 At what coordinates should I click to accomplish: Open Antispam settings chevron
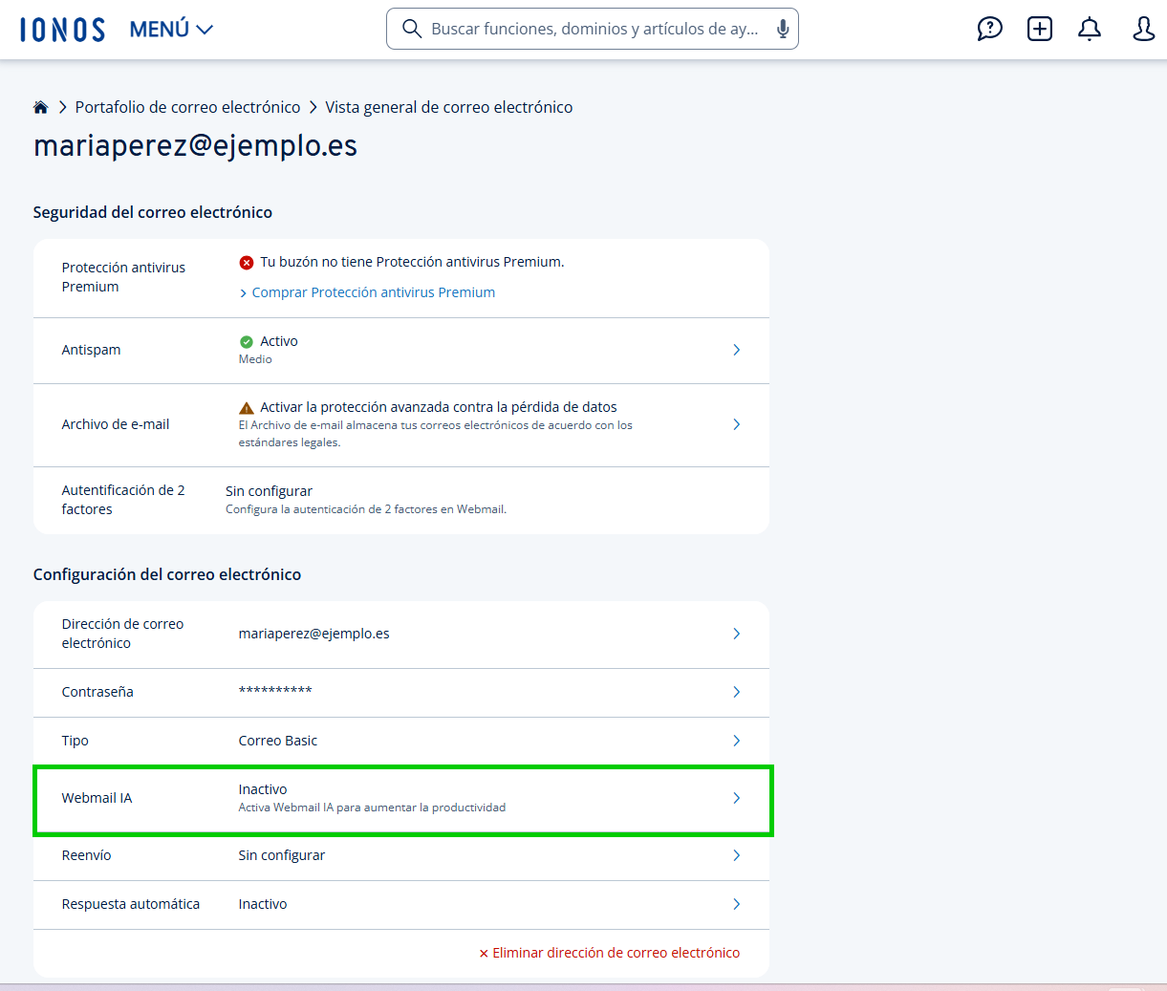pos(736,350)
